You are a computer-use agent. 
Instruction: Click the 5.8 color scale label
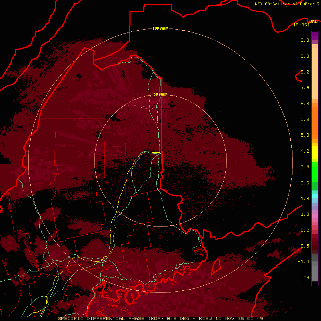[x=305, y=119]
